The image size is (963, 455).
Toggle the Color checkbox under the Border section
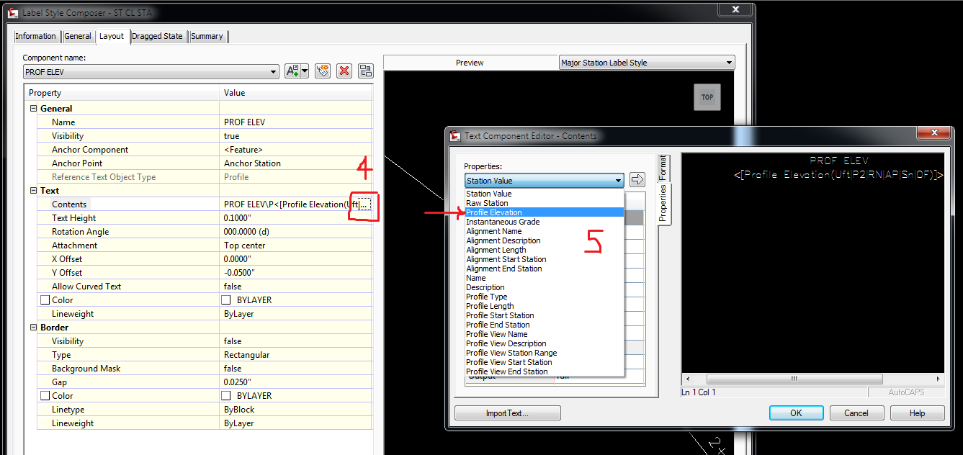coord(45,396)
